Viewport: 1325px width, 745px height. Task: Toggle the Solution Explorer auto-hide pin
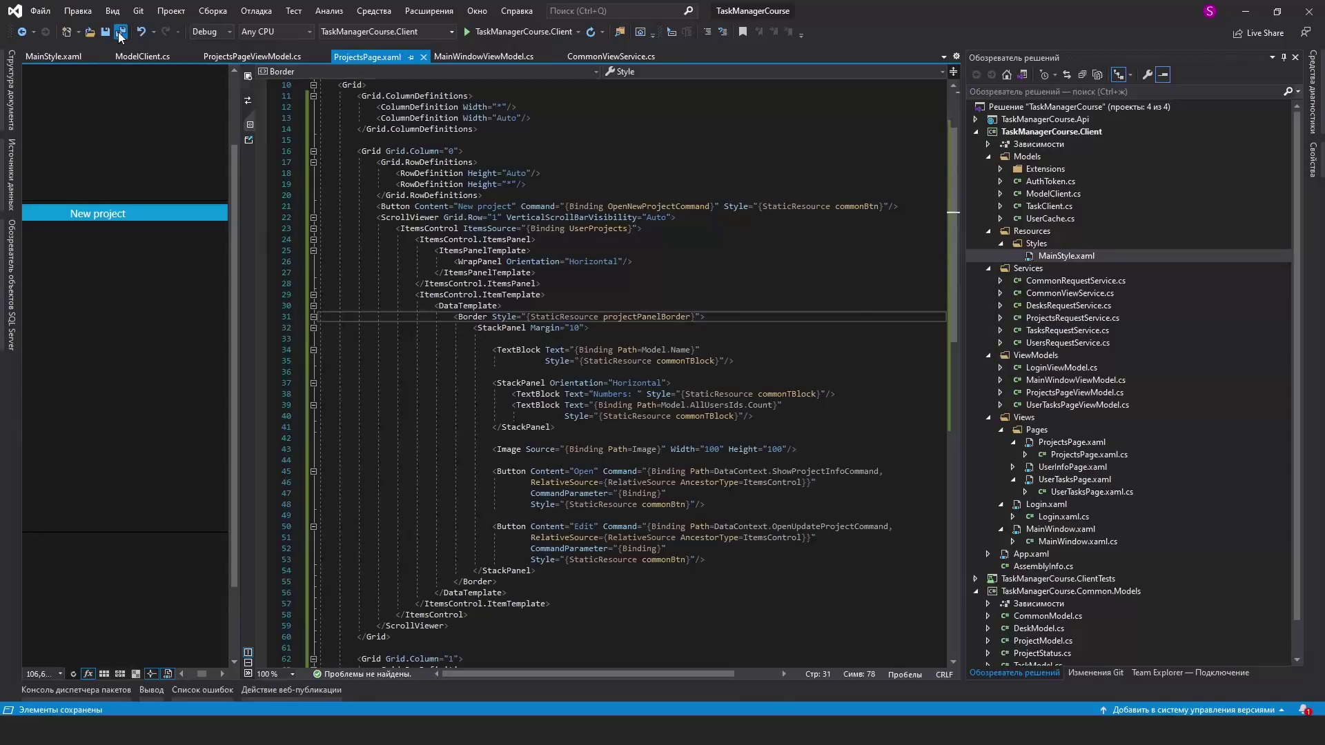click(1284, 57)
